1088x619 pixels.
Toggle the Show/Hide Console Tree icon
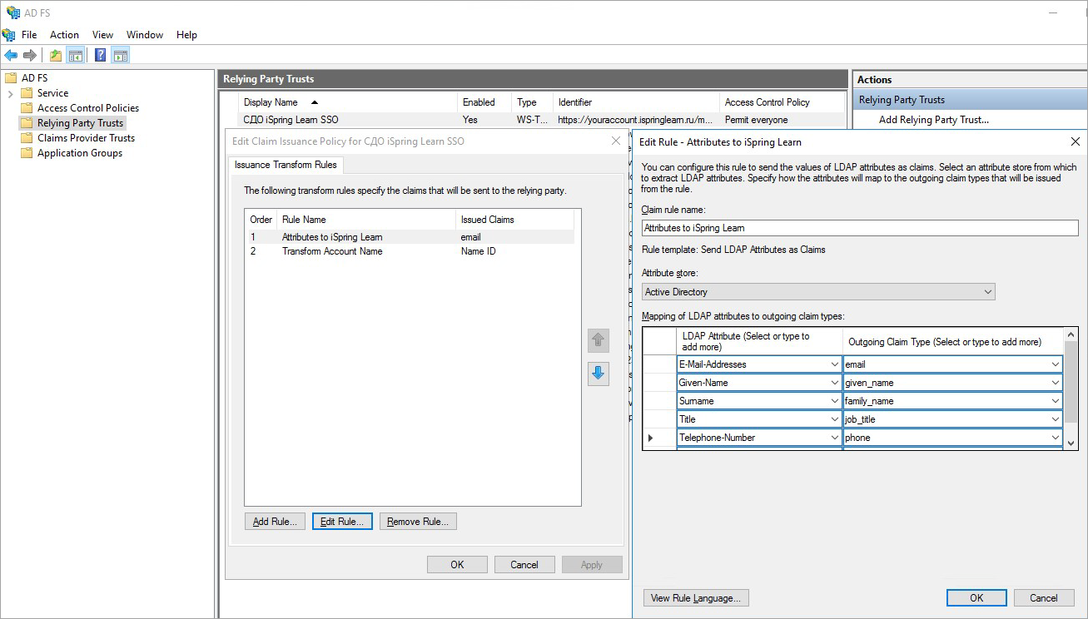76,56
